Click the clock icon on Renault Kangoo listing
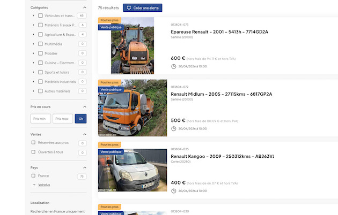 point(173,190)
